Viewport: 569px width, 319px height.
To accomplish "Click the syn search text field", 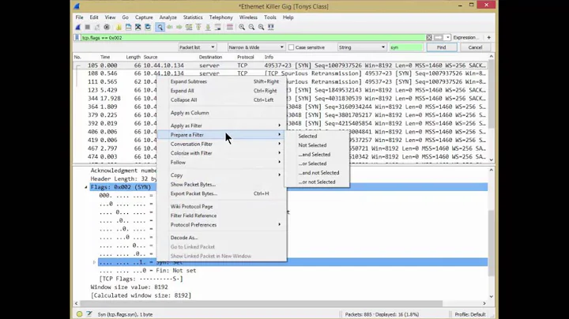I will coord(406,47).
